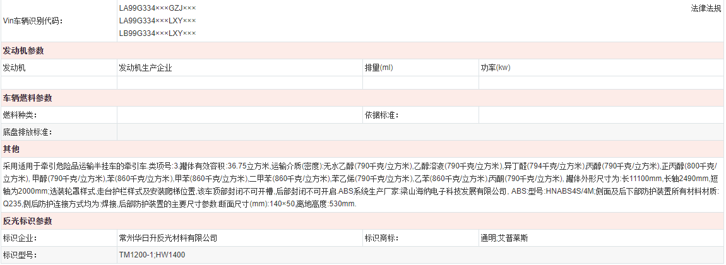
Task: Select VIN code LB99G334×××LXY×××
Action: 157,33
